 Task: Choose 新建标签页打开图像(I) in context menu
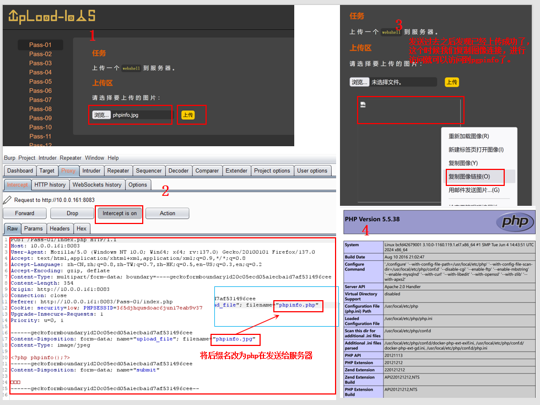coord(476,150)
